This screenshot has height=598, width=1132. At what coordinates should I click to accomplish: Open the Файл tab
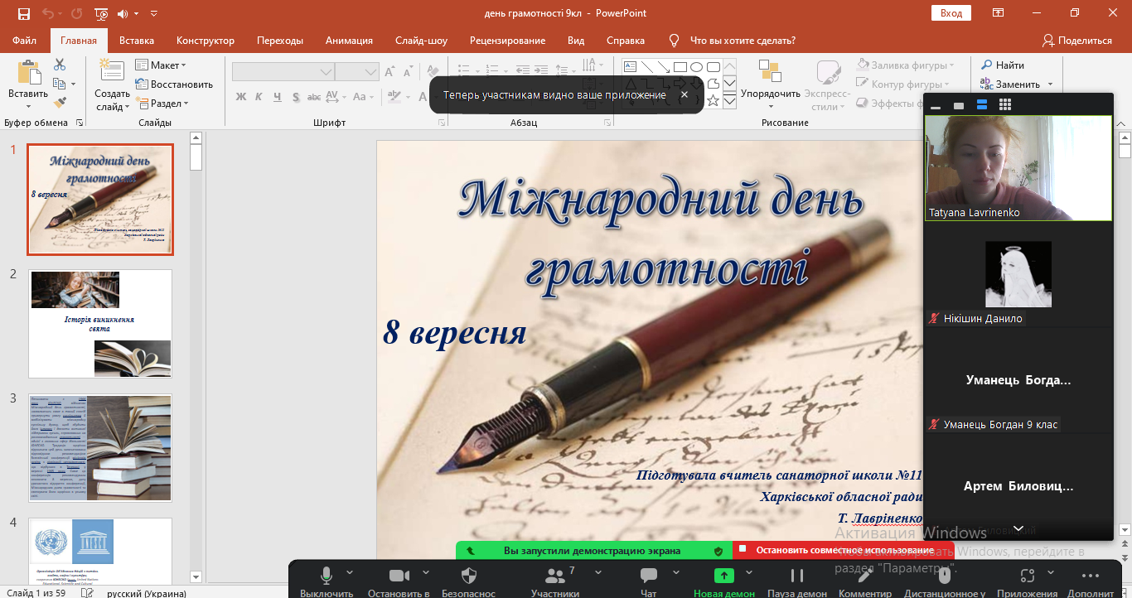tap(25, 41)
